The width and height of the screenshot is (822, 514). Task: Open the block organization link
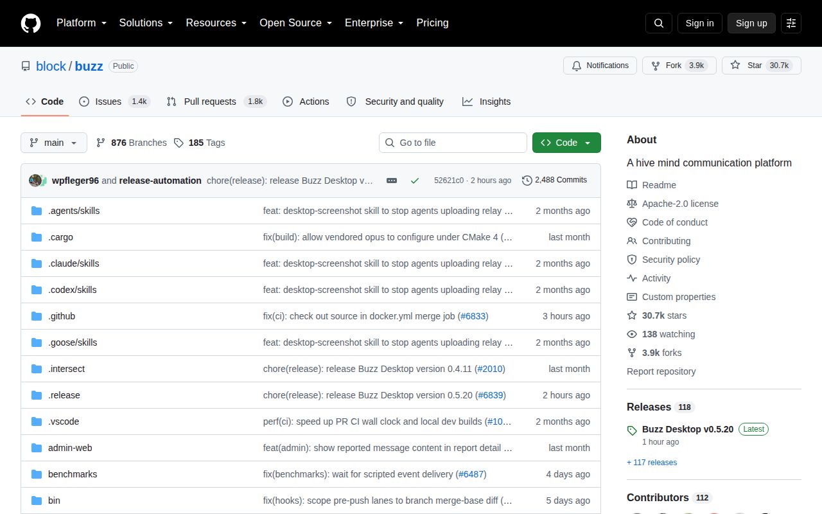(51, 66)
